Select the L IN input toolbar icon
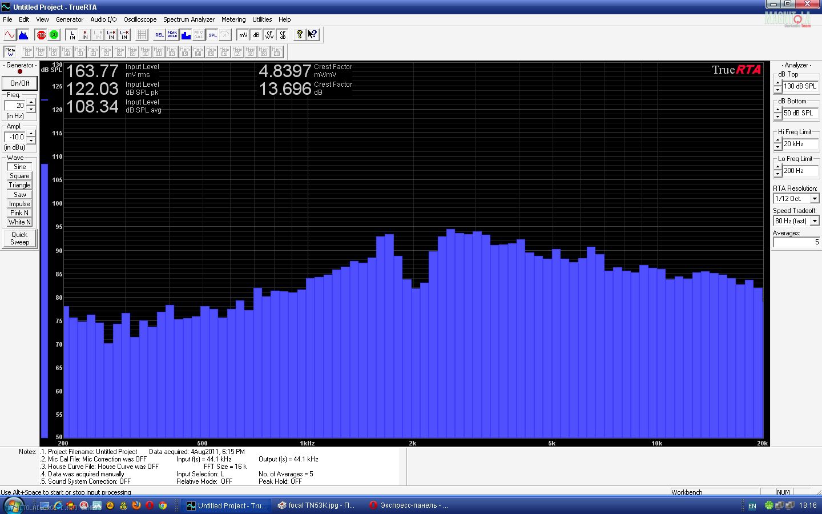The image size is (822, 514). point(72,35)
